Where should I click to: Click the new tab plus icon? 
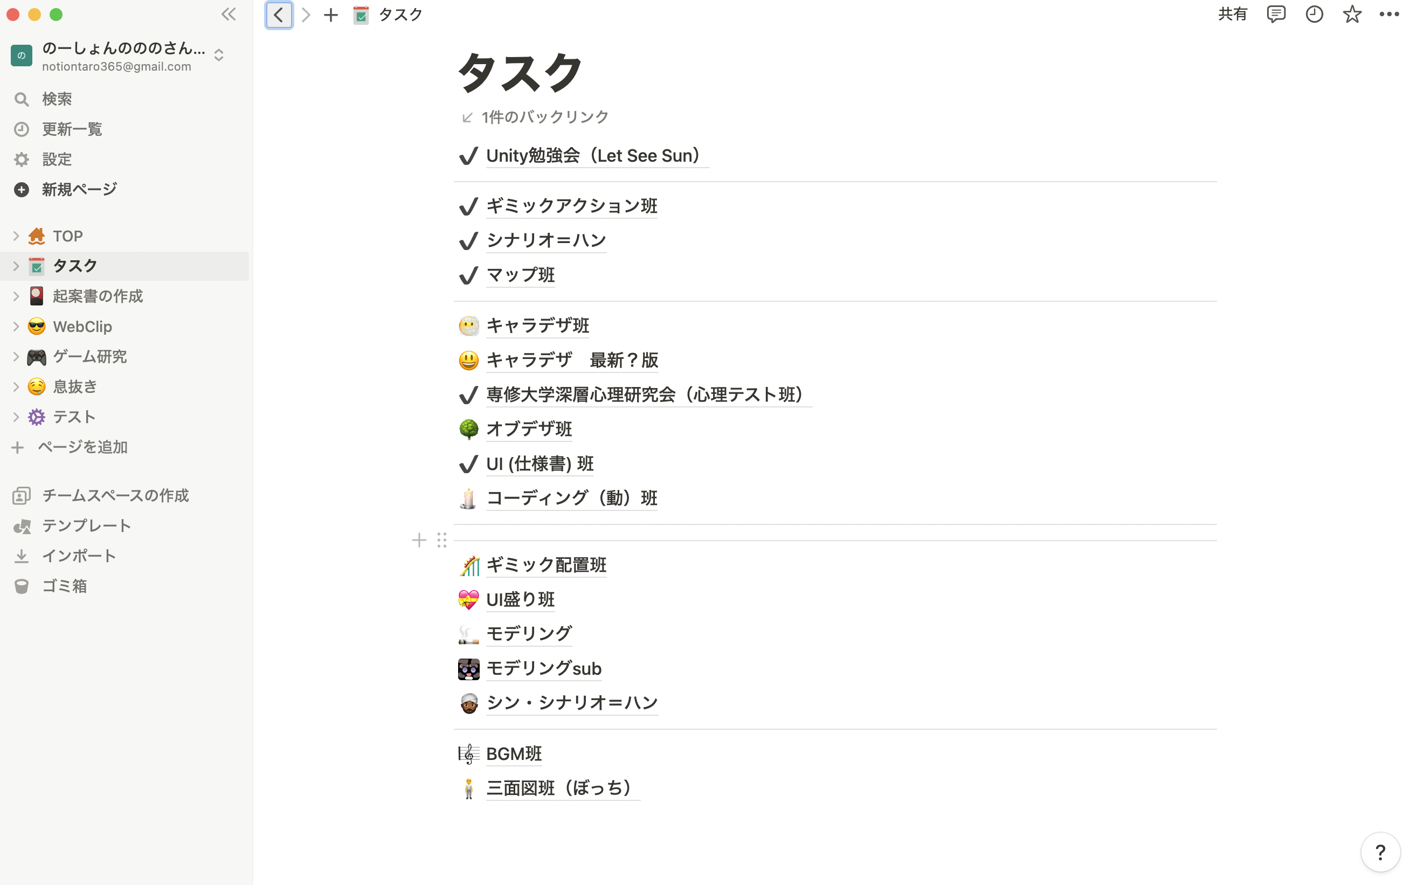click(x=331, y=15)
